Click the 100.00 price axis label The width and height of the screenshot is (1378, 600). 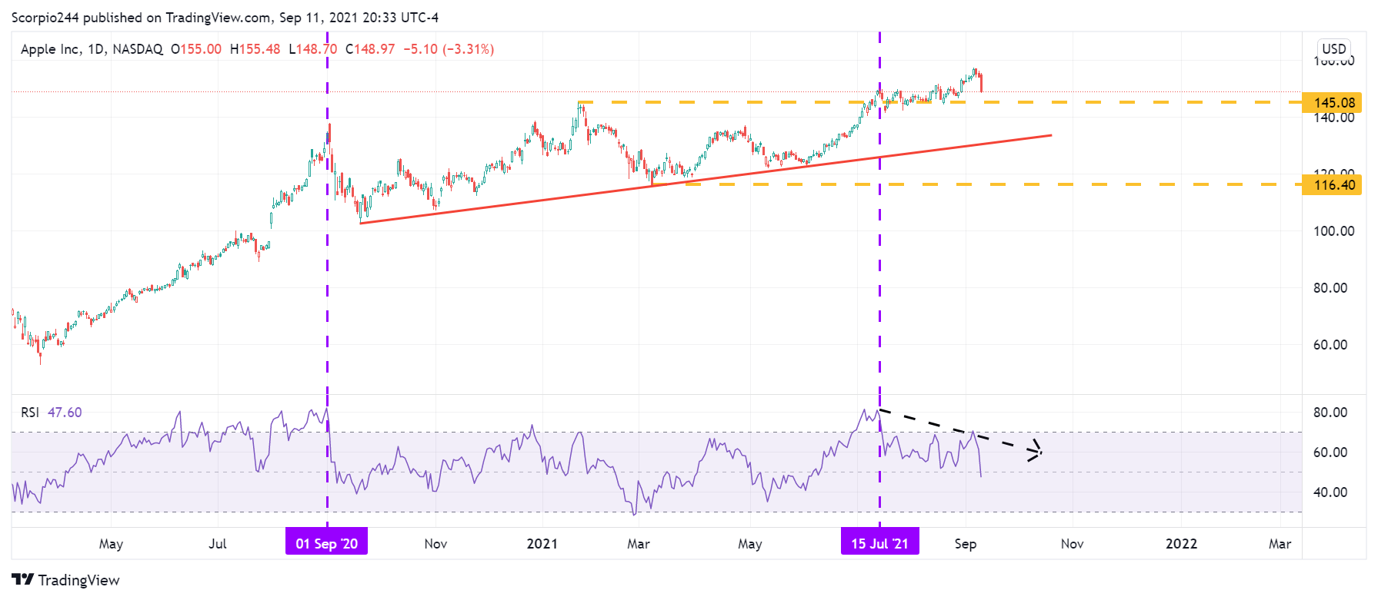point(1334,231)
